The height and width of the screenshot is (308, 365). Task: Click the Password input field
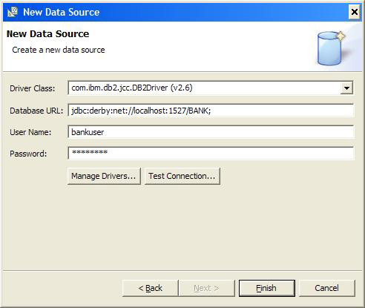click(x=211, y=154)
